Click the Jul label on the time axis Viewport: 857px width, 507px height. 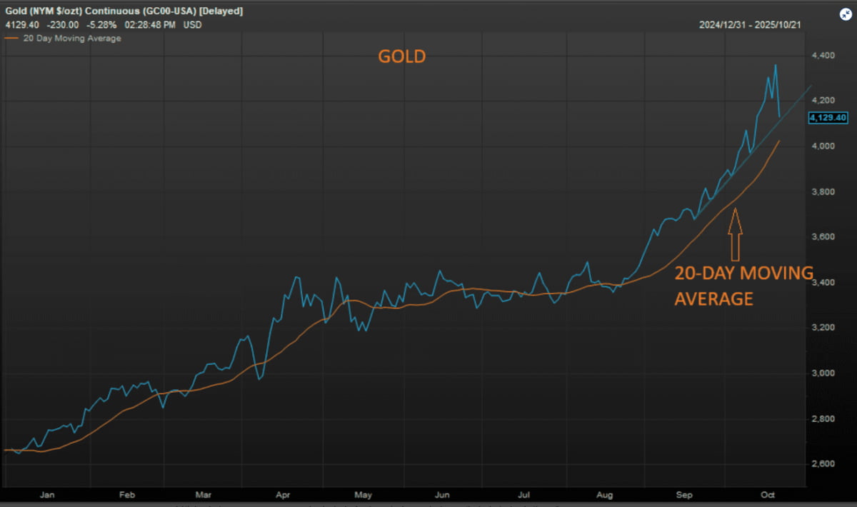coord(523,494)
